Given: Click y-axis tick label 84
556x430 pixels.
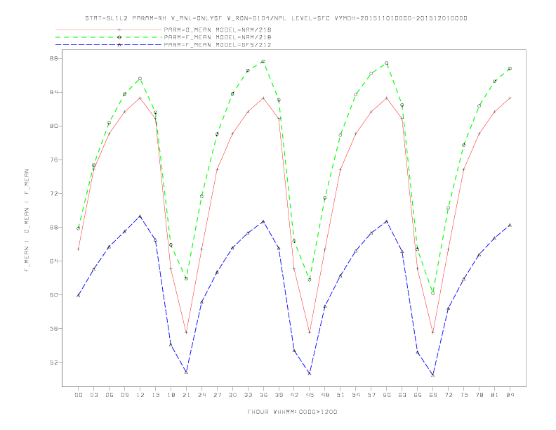Looking at the screenshot, I should 53,92.
